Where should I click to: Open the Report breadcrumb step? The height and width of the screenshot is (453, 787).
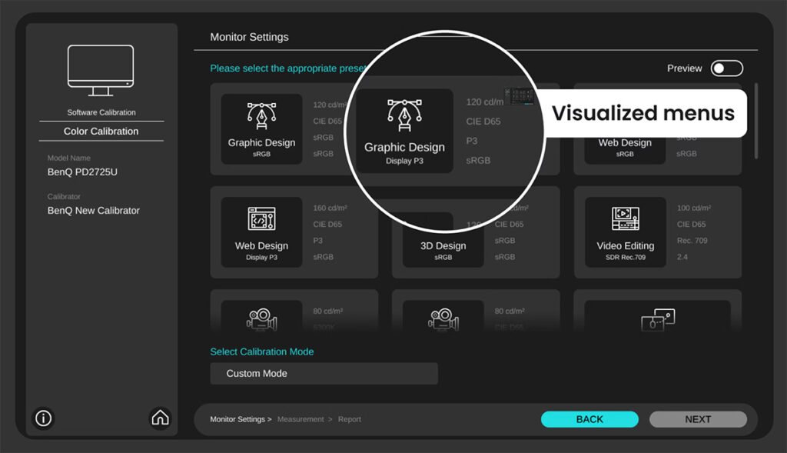coord(350,419)
